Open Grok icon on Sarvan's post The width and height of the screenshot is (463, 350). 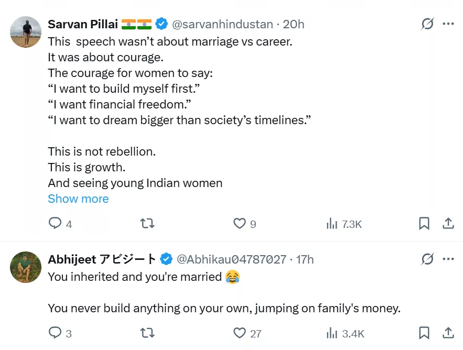click(x=427, y=24)
